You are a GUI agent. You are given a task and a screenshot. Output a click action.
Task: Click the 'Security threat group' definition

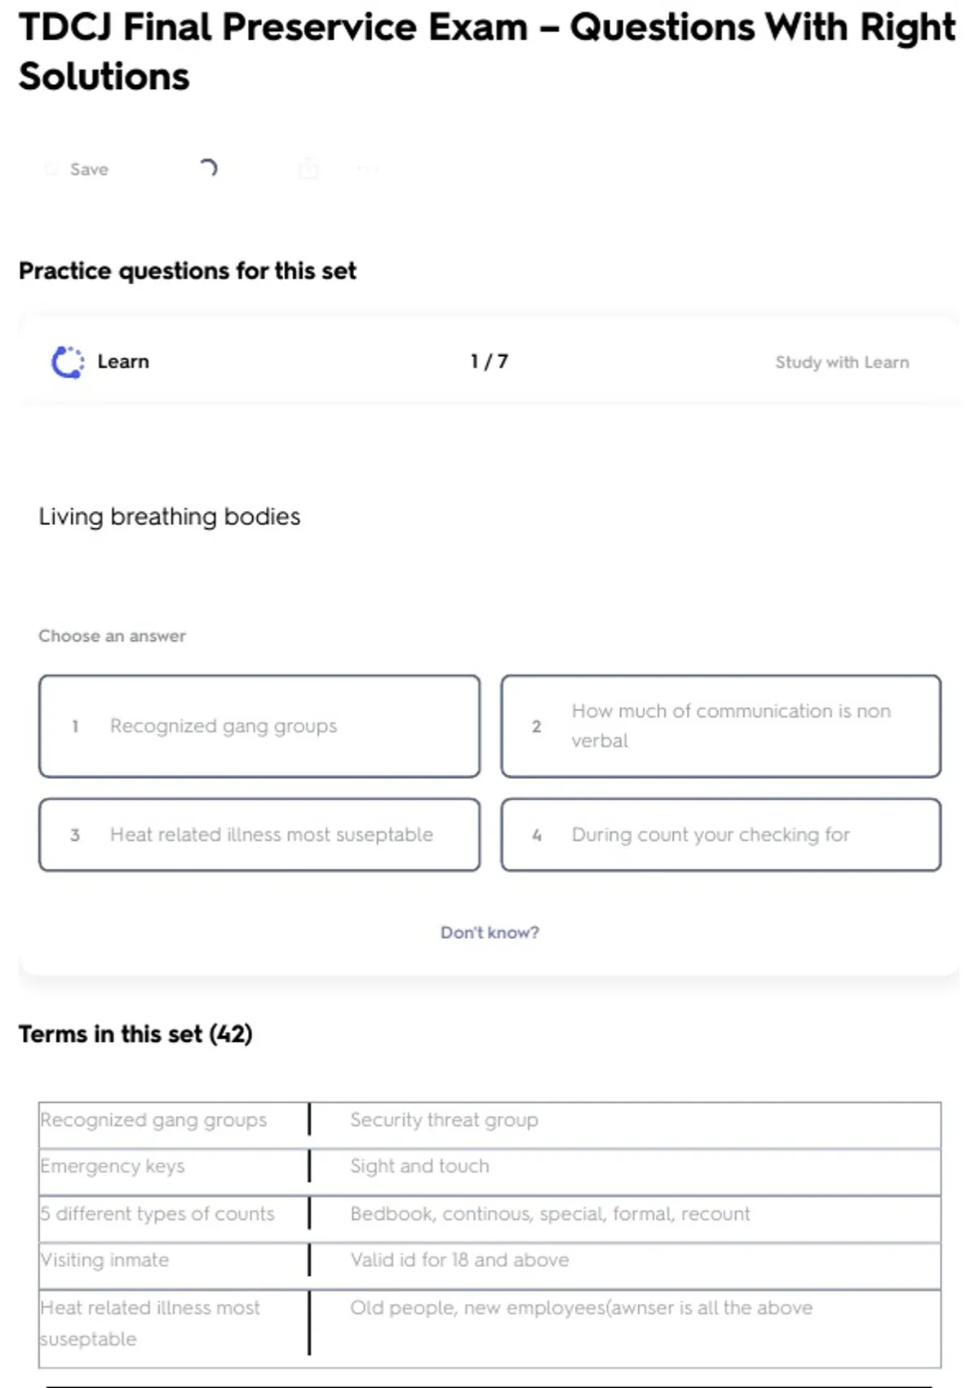pos(444,1120)
